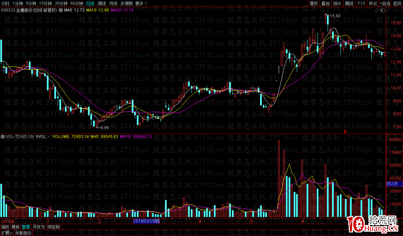403x236 pixels.
Task: Open the 指标 indicators tab
Action: click(x=5, y=227)
